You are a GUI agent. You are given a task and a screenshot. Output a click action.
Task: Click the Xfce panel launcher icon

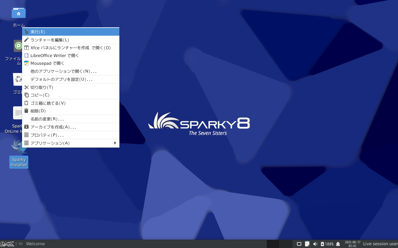[x=26, y=48]
